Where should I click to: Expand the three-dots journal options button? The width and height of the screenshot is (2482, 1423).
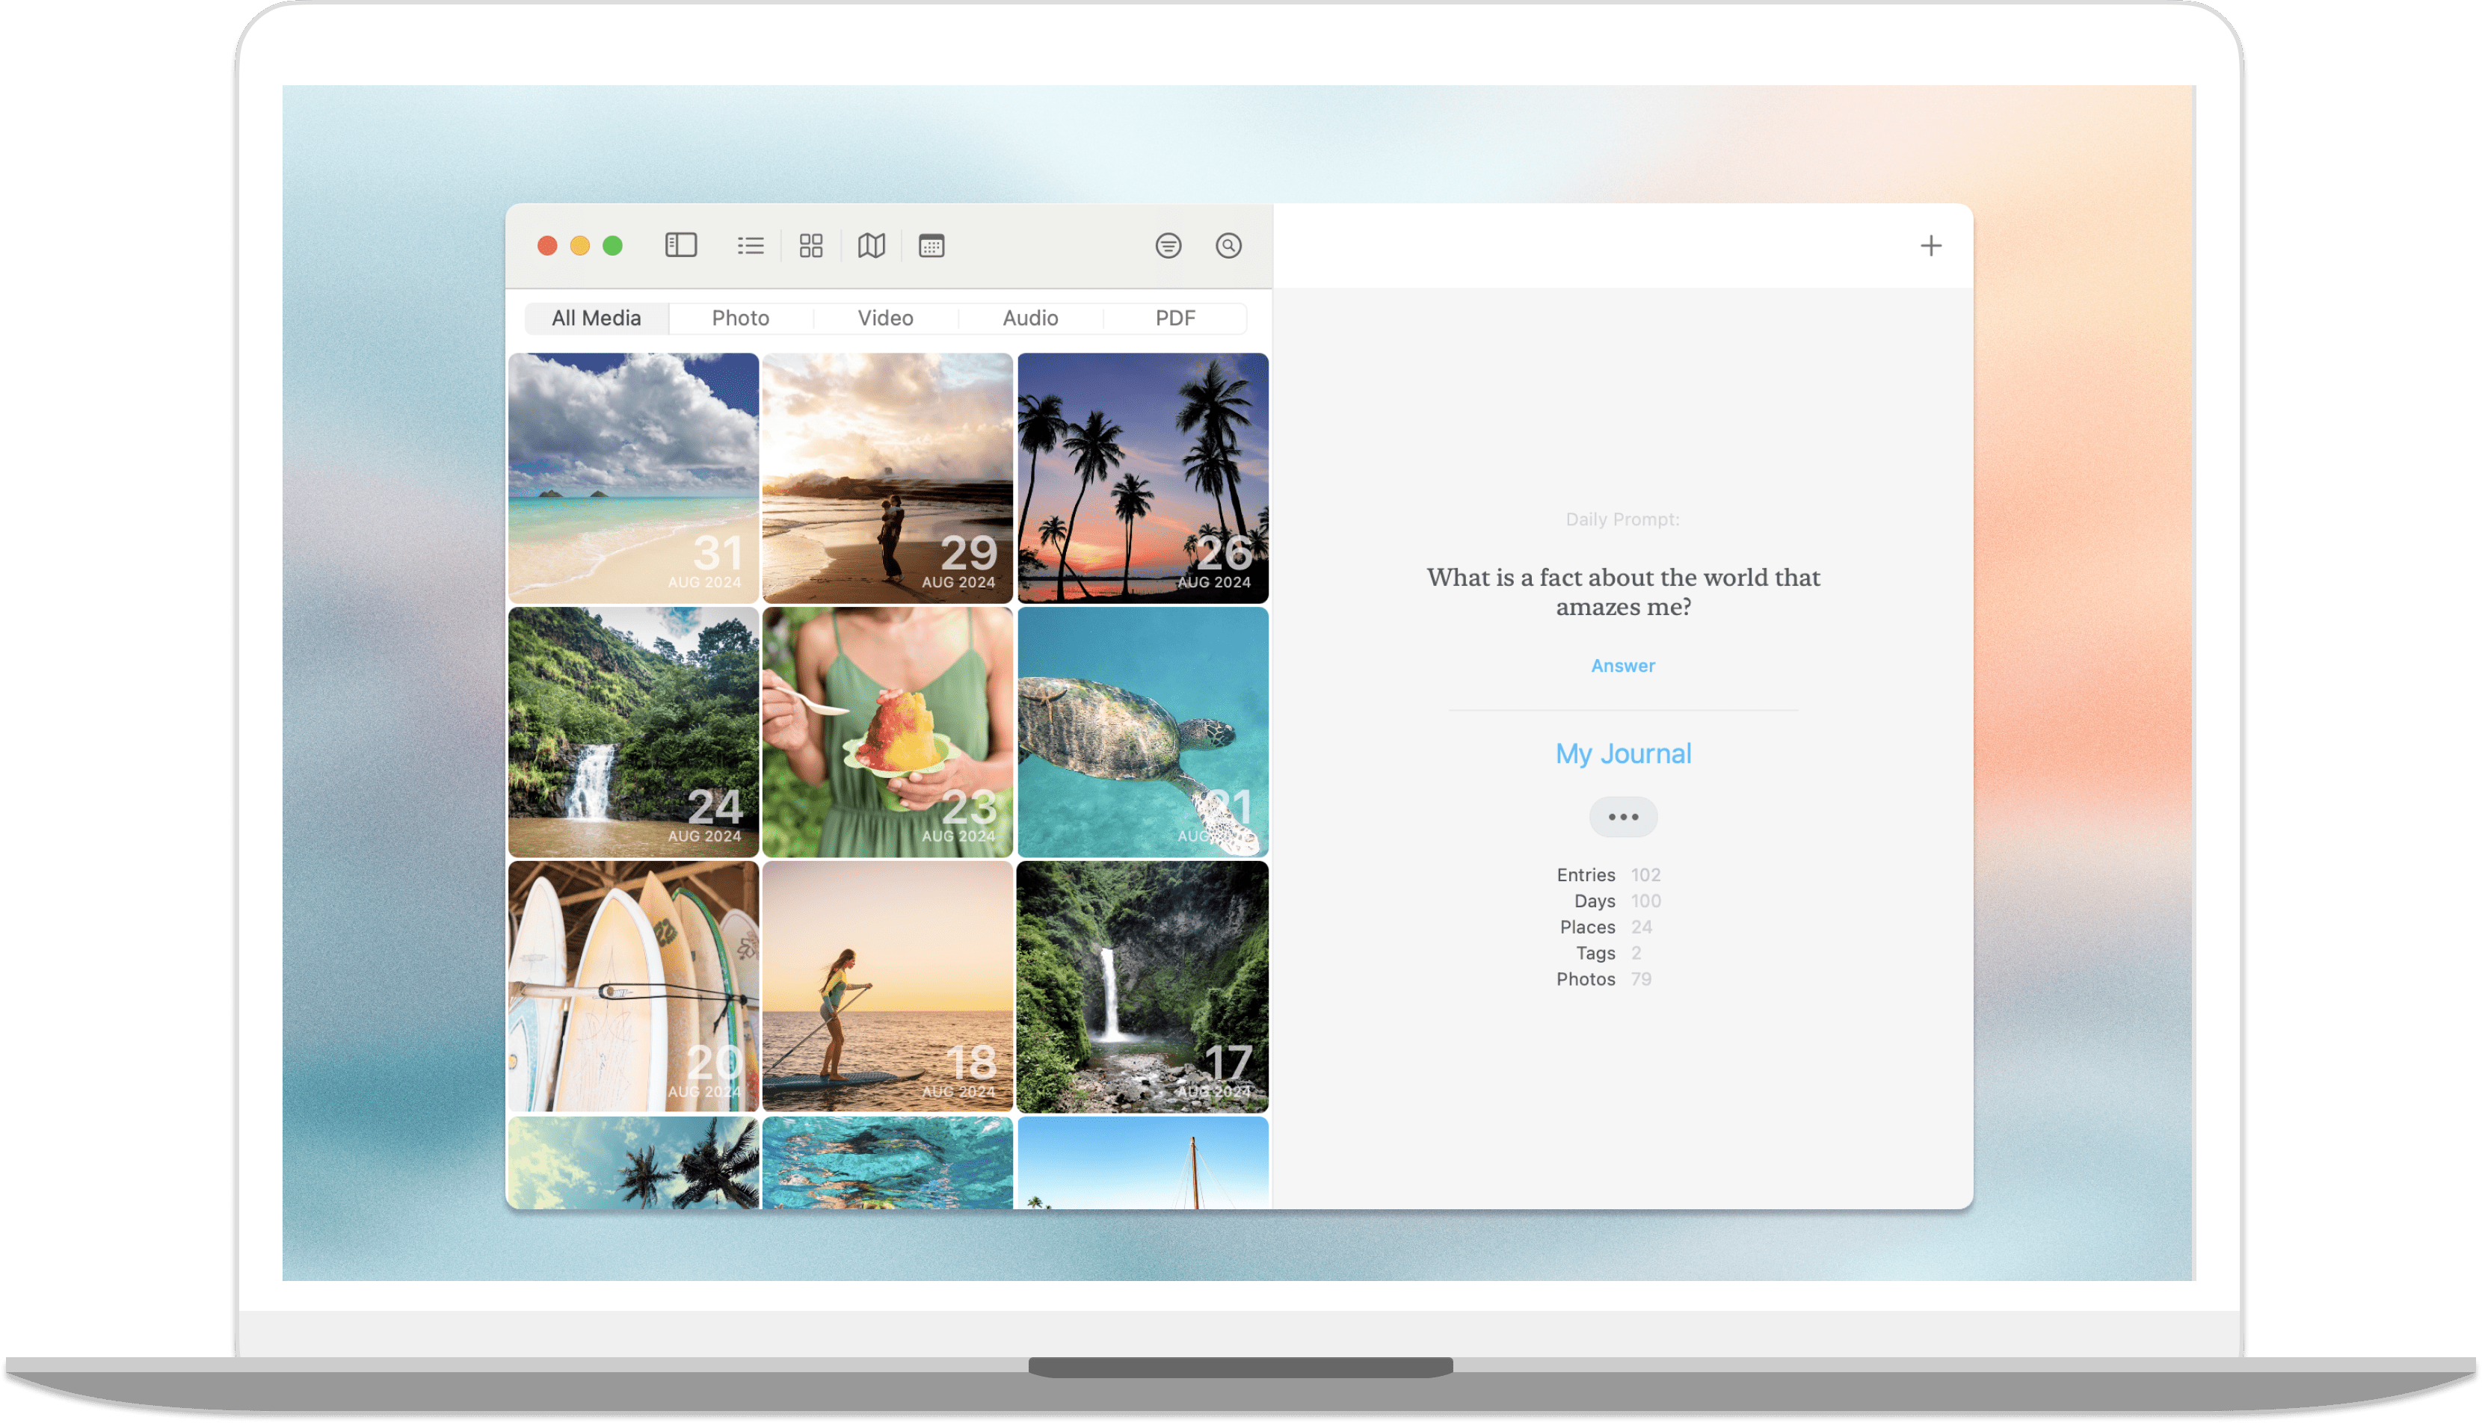[x=1623, y=817]
